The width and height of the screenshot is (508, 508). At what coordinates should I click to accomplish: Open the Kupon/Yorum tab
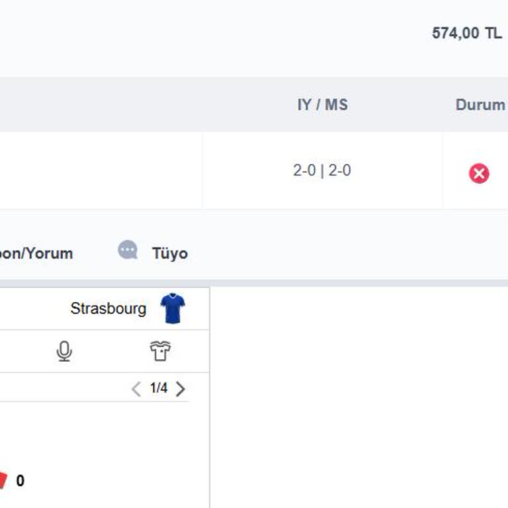point(36,253)
